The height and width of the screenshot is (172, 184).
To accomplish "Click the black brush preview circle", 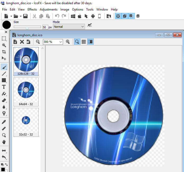I will point(7,25).
